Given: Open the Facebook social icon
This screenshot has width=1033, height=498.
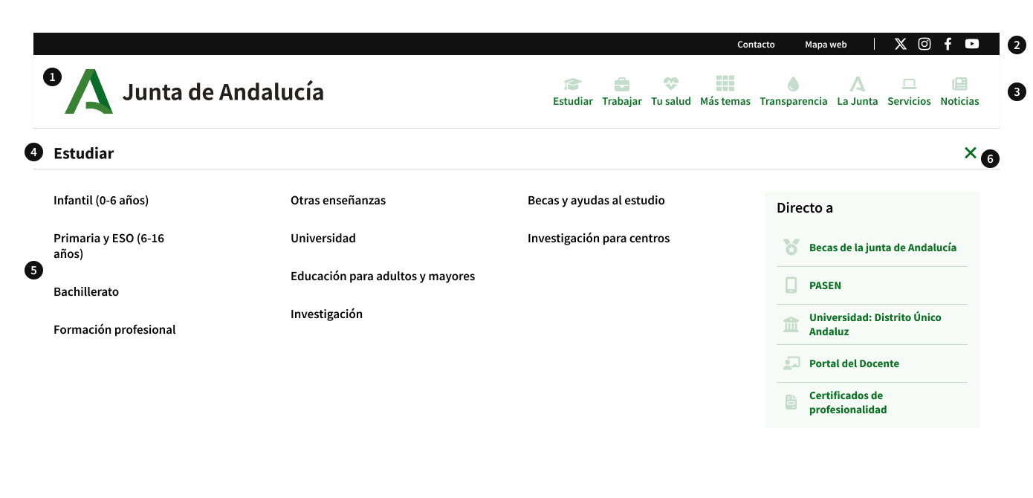Looking at the screenshot, I should pyautogui.click(x=948, y=44).
